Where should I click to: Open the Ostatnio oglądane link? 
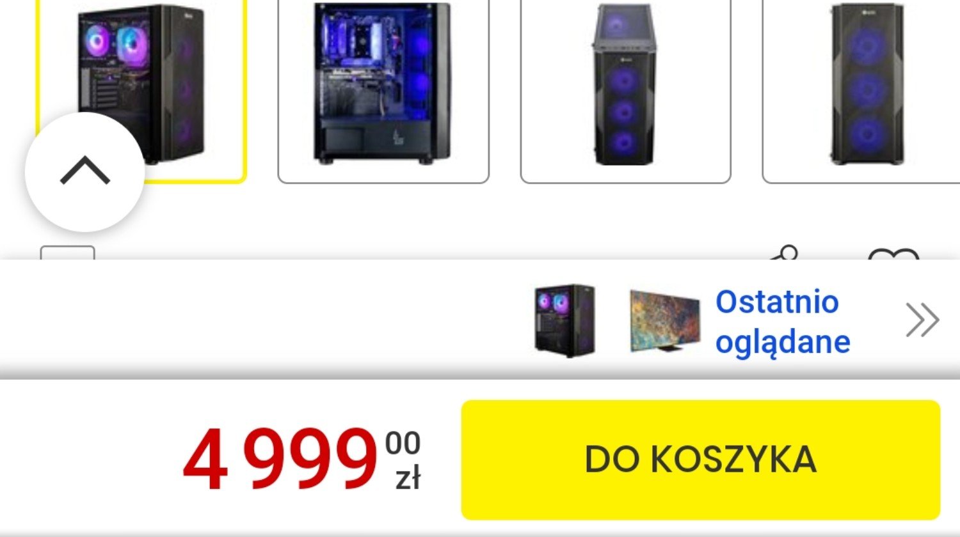pos(782,322)
